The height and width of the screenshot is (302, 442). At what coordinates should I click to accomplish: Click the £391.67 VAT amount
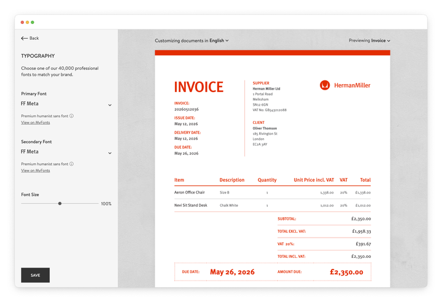click(363, 244)
